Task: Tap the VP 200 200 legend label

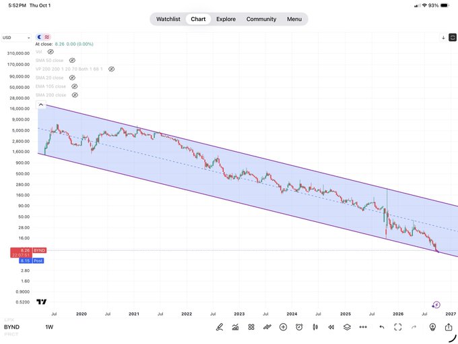Action: (69, 69)
